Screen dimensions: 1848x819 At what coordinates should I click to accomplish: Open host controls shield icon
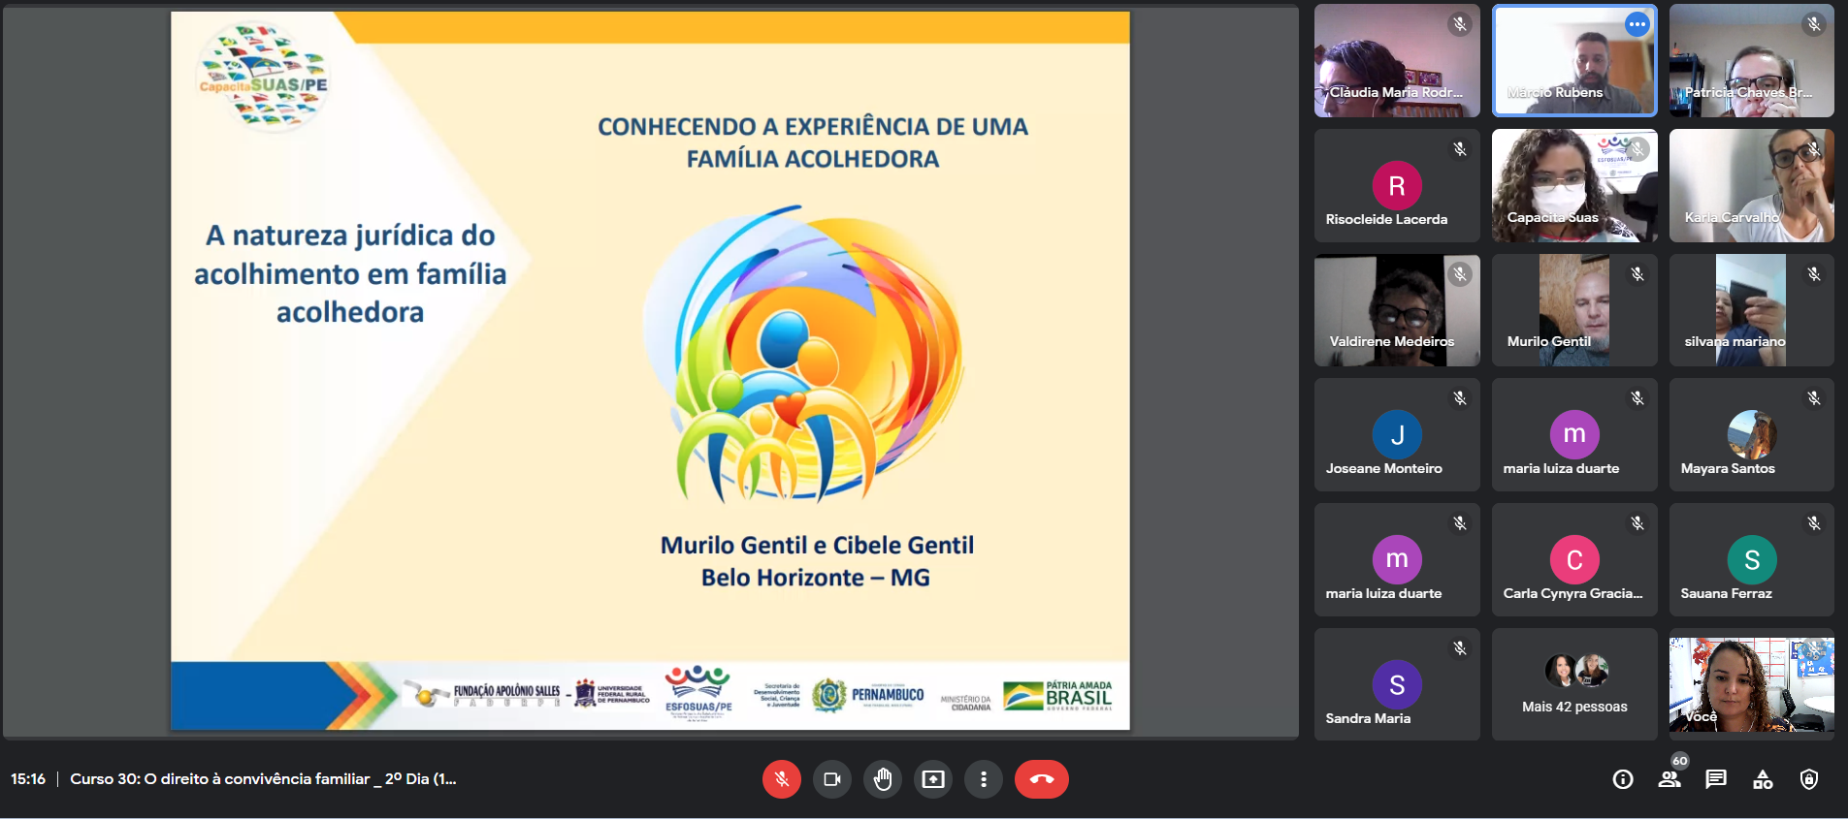pyautogui.click(x=1808, y=779)
